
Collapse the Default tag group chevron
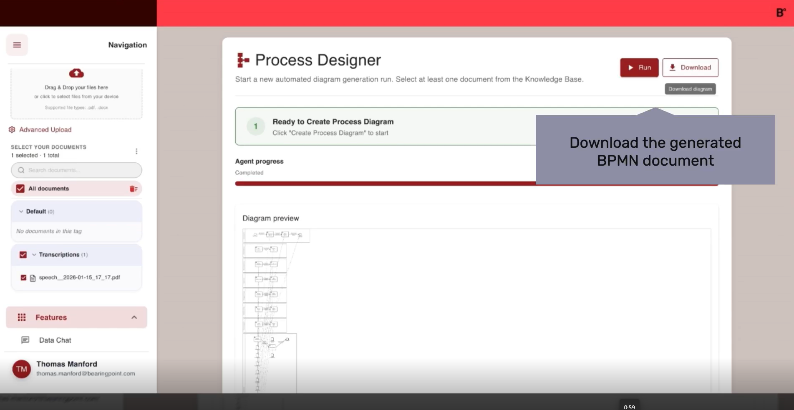coord(21,212)
